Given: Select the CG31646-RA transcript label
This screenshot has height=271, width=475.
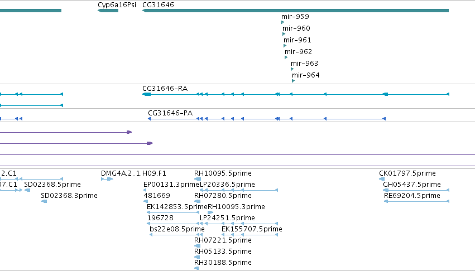Looking at the screenshot, I should tap(165, 89).
